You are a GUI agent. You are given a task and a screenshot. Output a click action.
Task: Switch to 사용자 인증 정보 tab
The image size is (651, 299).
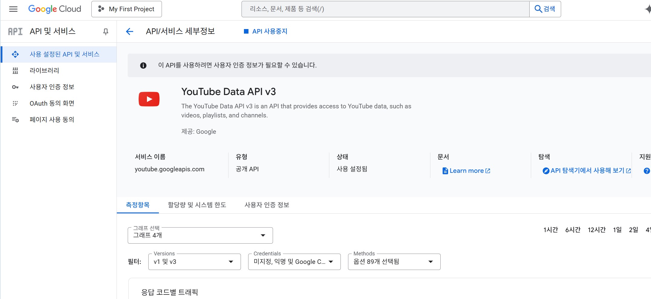(267, 205)
